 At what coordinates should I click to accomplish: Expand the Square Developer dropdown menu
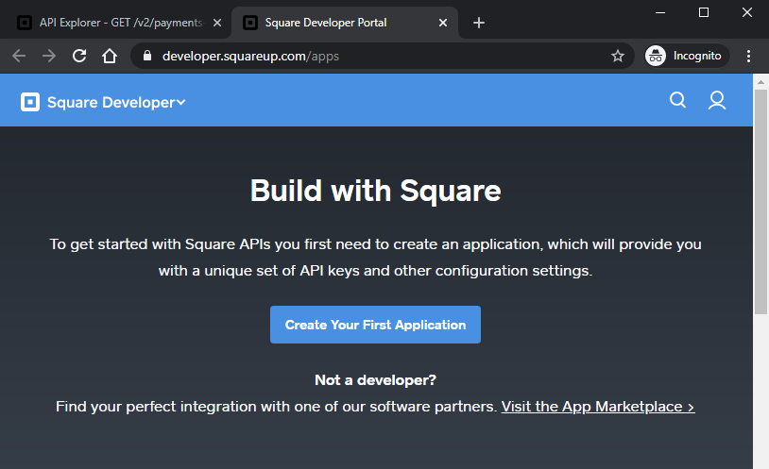[116, 102]
